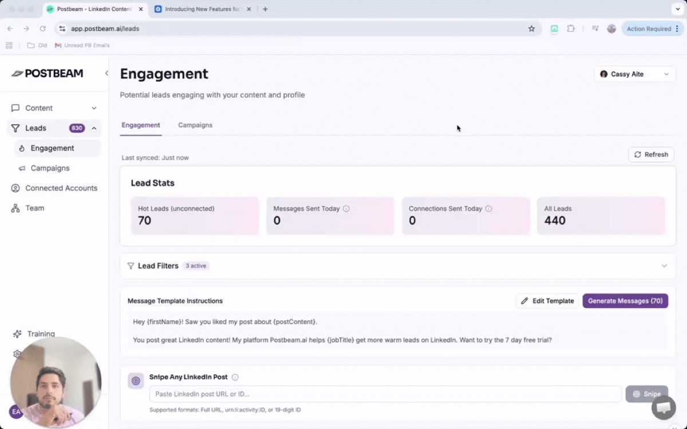Click the All Leads card
The width and height of the screenshot is (687, 429).
click(601, 216)
